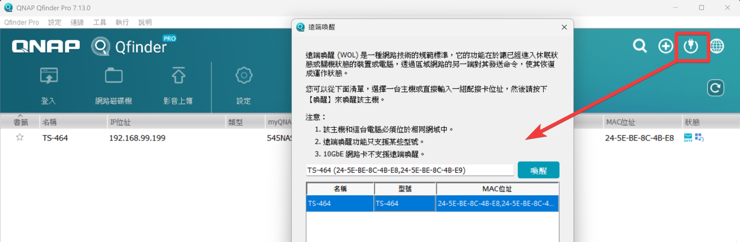Open the 連線 menu
The image size is (740, 242).
(77, 22)
